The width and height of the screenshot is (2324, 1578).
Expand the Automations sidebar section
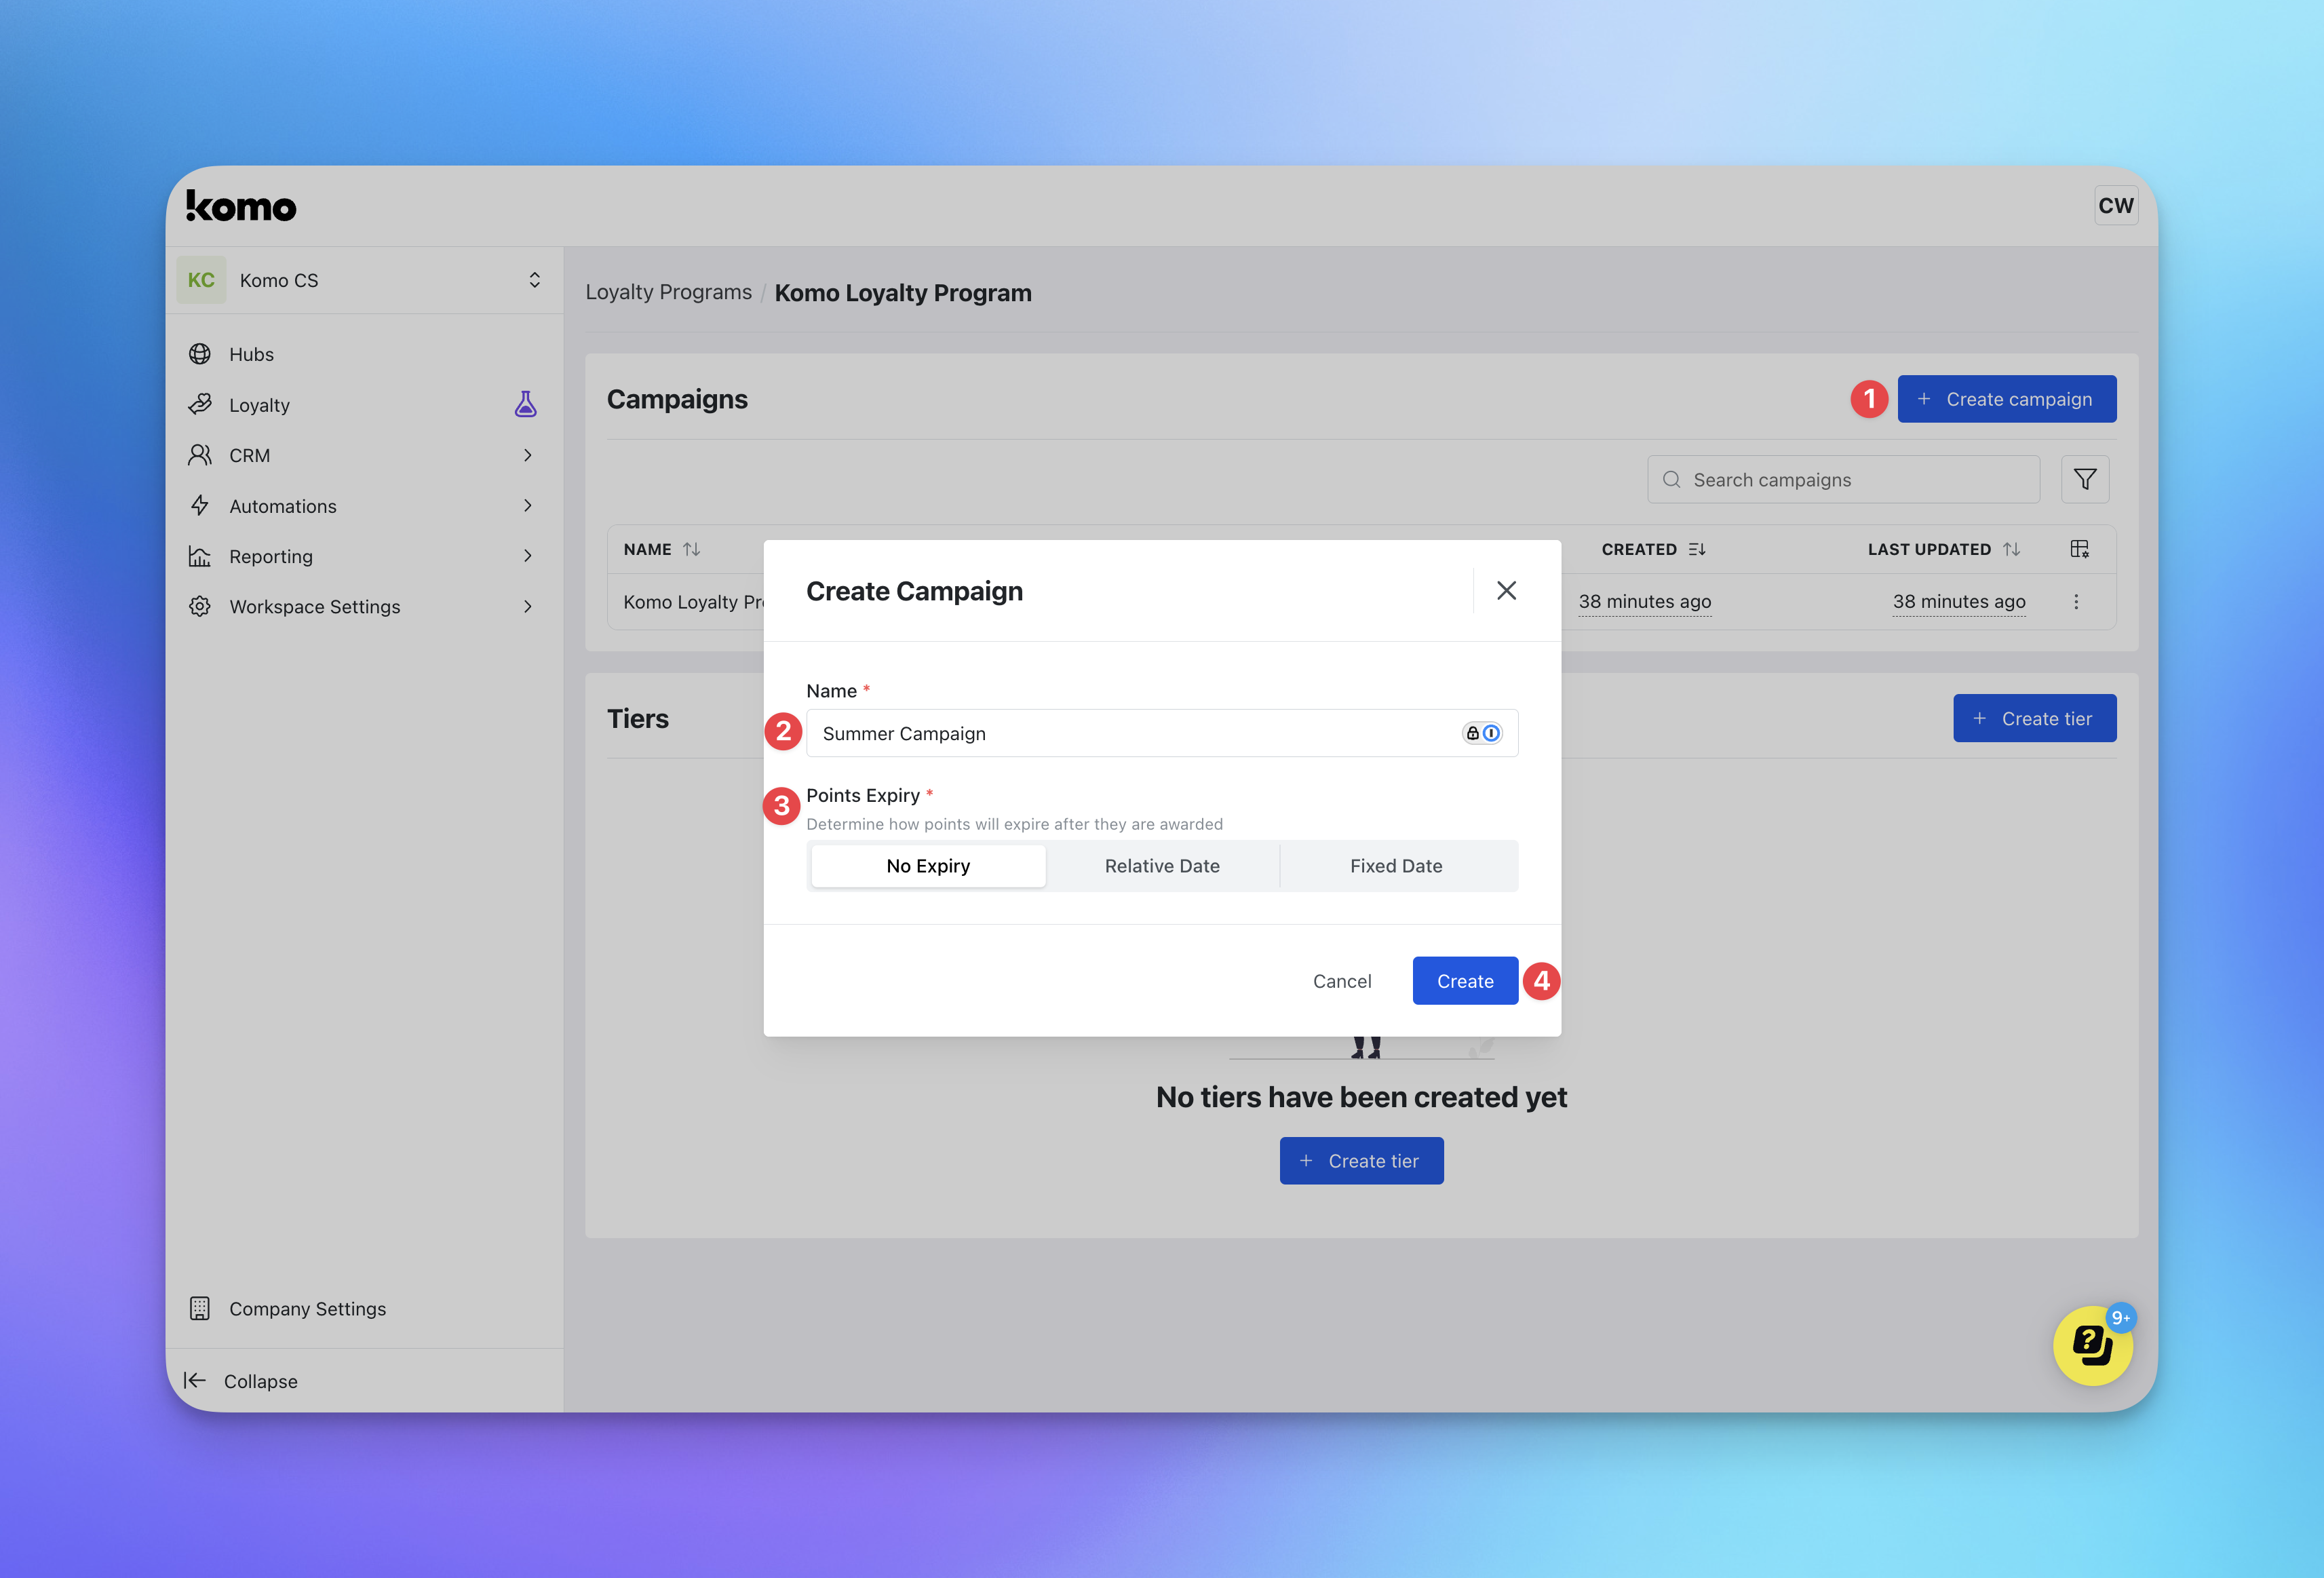(x=527, y=506)
